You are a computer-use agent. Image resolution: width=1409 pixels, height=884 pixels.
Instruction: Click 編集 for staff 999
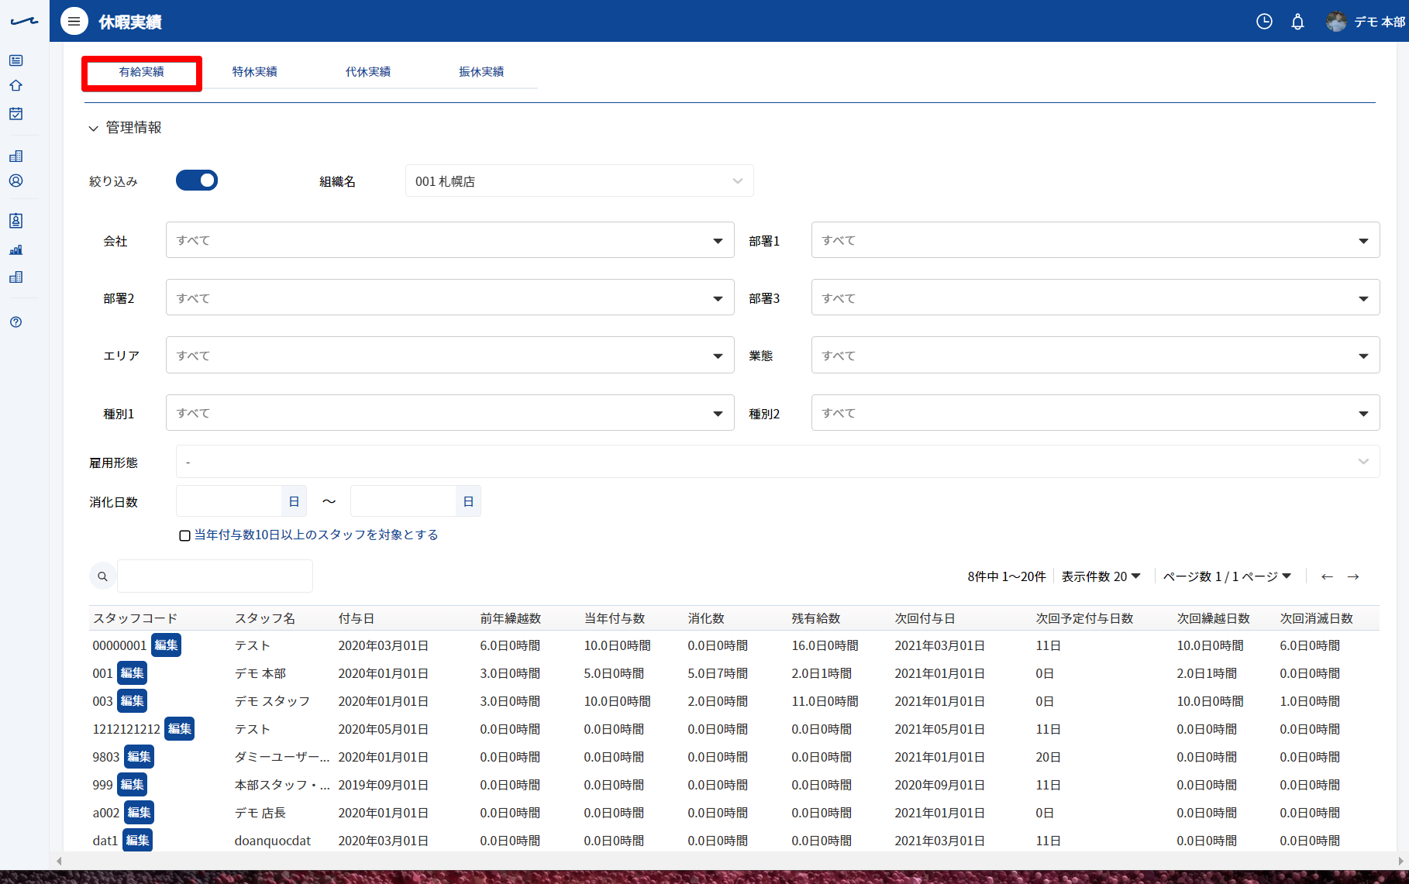tap(132, 785)
